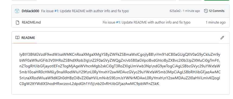Click the README.md file icon

(18, 22)
